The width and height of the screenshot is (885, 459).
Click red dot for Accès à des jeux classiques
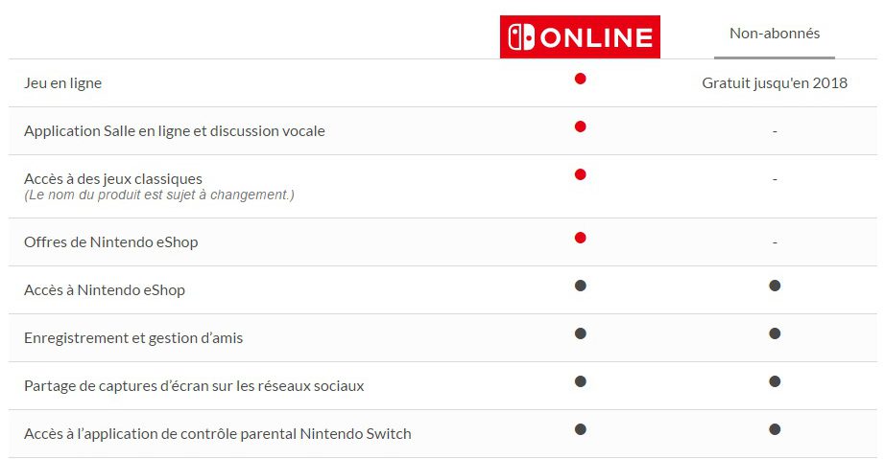(580, 174)
